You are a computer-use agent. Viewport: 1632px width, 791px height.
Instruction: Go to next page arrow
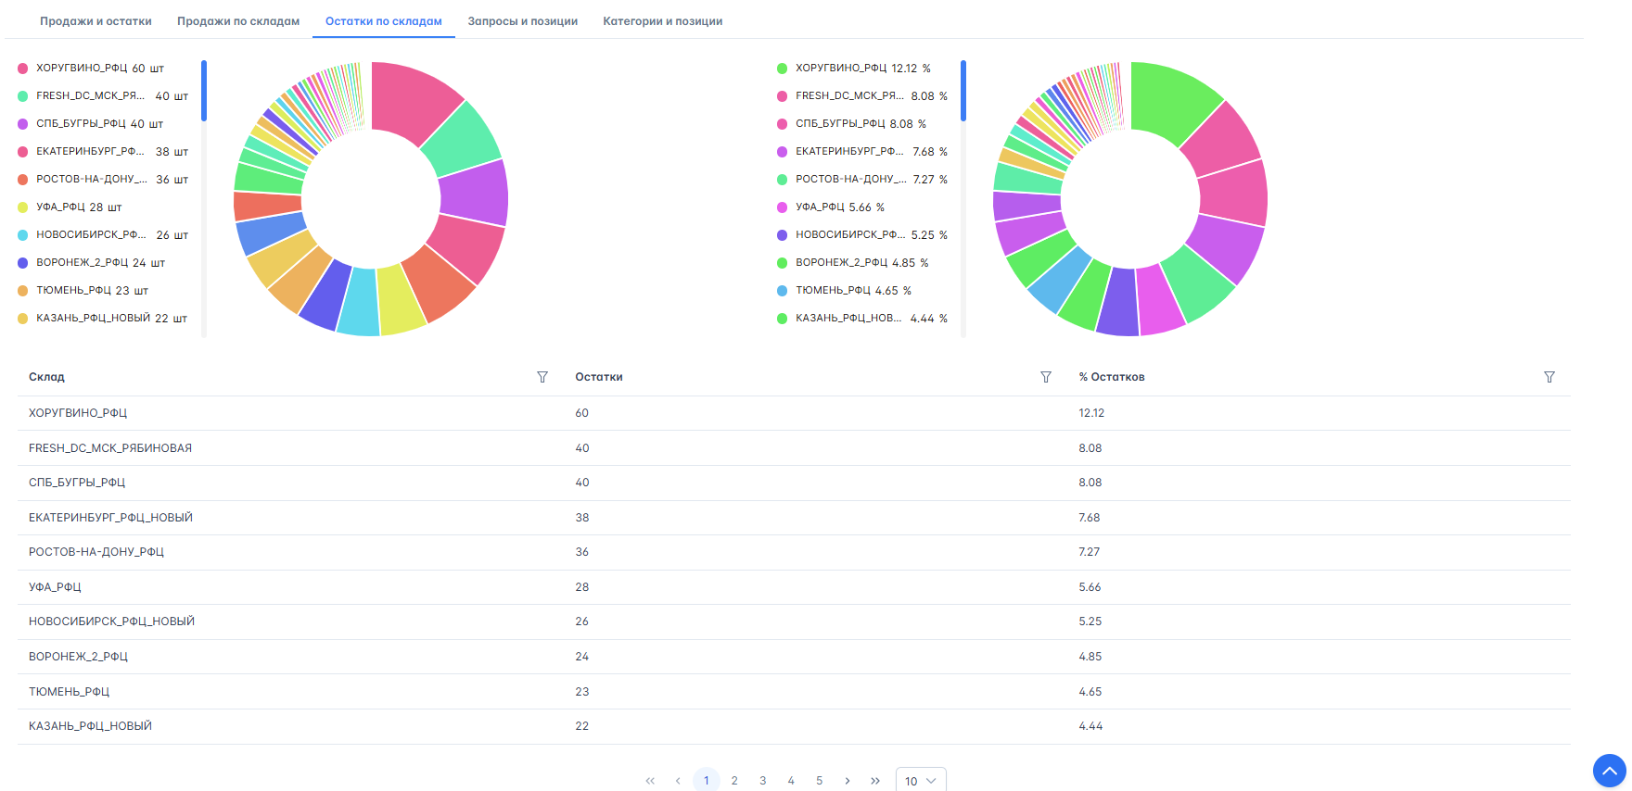[848, 781]
